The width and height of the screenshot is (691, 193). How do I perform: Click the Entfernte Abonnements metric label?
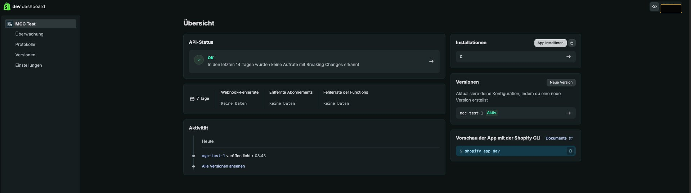point(291,92)
